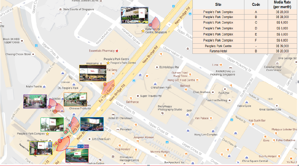Click the DT19 station badge
Image resolution: width=299 pixels, height=166 pixels.
tap(81, 146)
